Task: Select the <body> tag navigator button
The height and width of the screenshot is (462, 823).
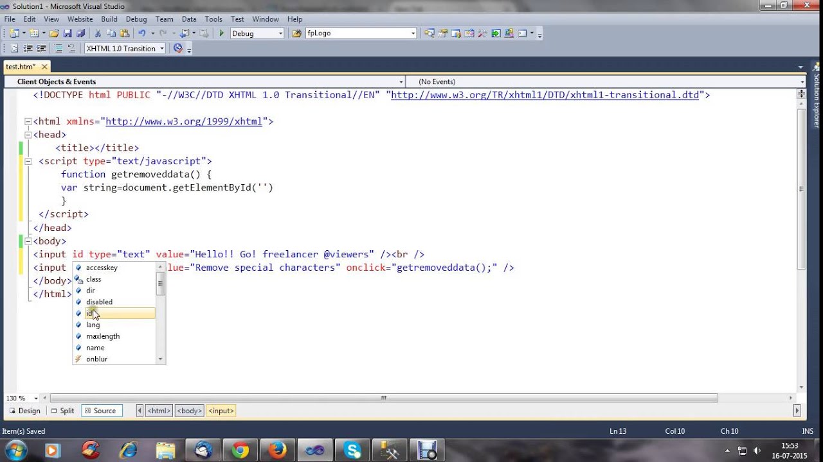Action: (190, 411)
